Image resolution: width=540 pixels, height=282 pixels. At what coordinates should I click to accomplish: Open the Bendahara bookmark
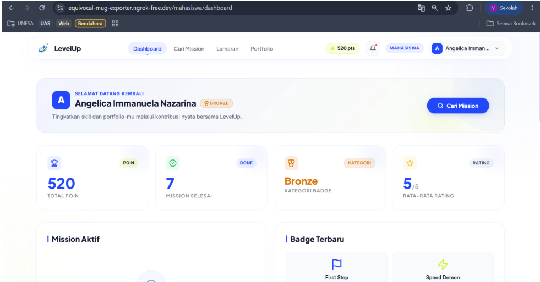(90, 24)
